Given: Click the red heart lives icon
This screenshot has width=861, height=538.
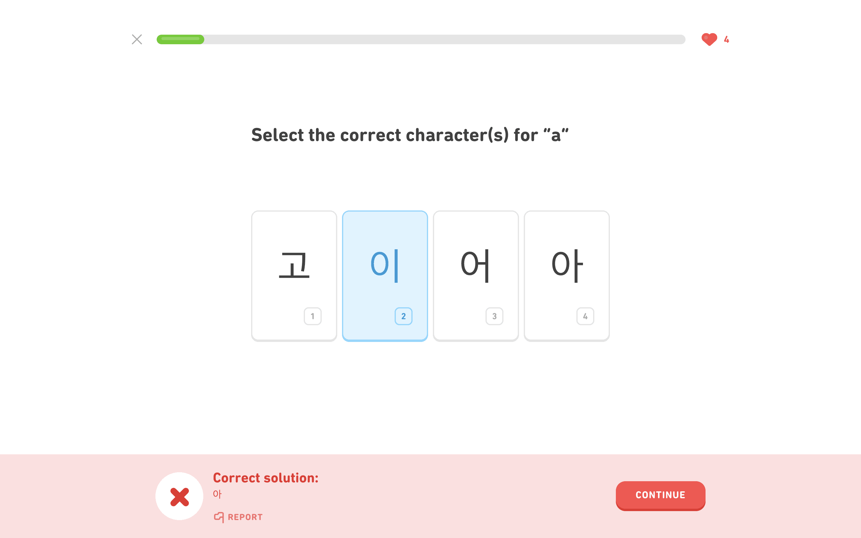Looking at the screenshot, I should pyautogui.click(x=709, y=39).
